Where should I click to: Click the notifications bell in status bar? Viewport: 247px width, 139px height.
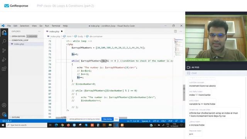point(181,121)
